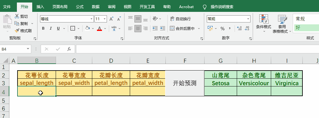Switch to Developer (开发工具) tab

147,7
